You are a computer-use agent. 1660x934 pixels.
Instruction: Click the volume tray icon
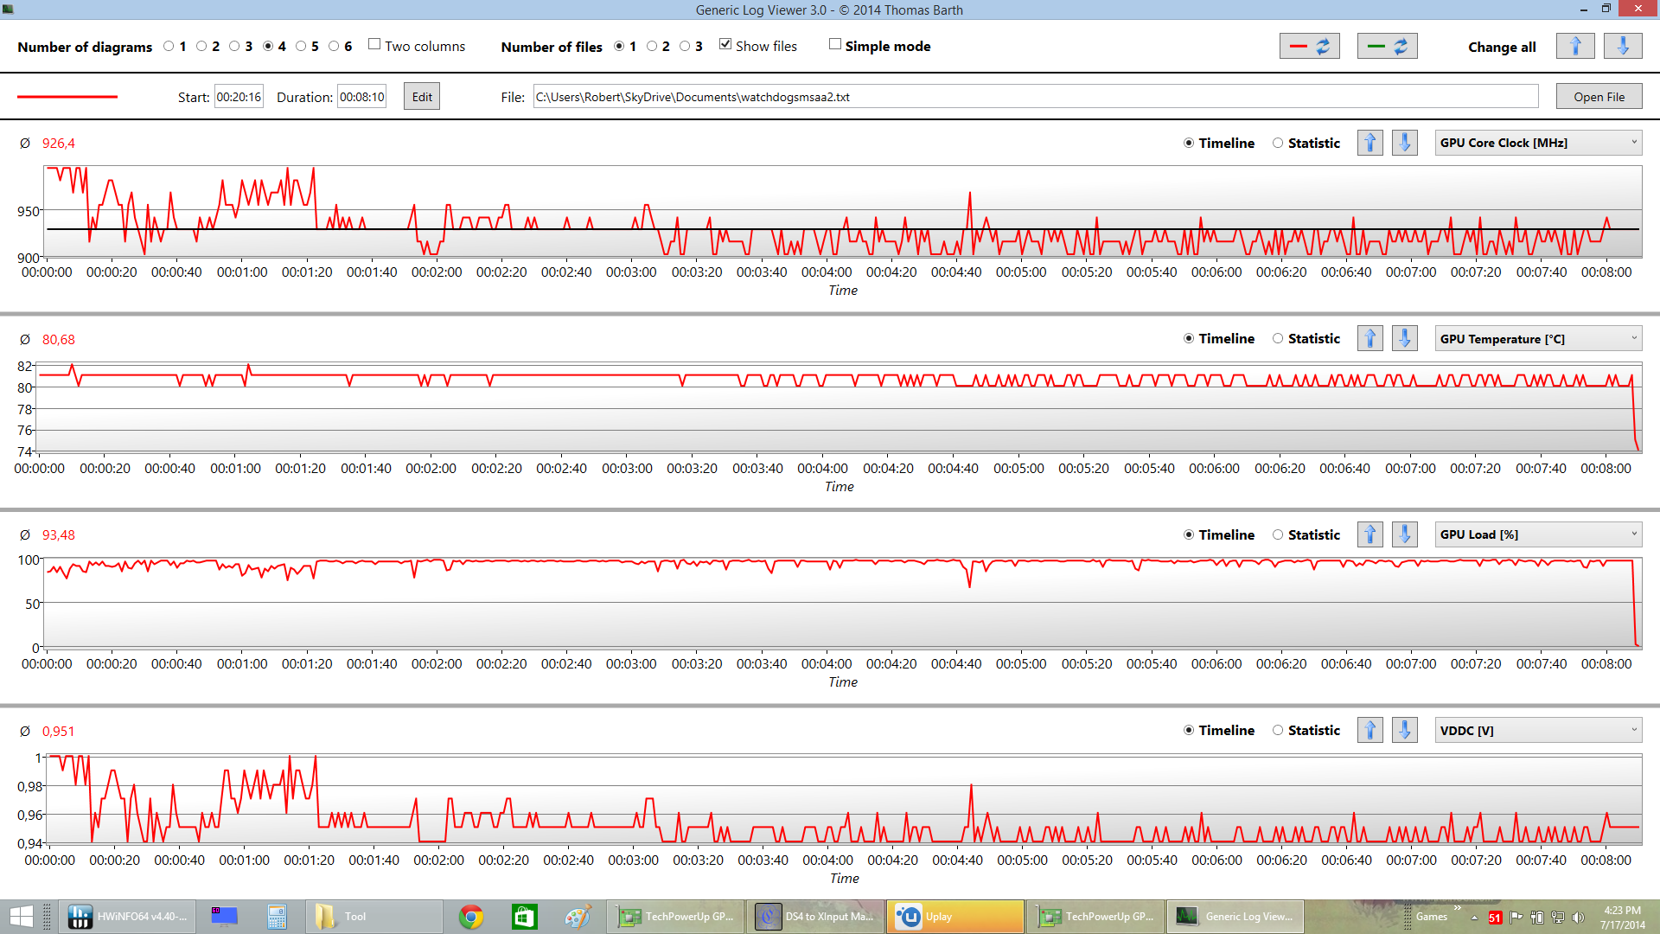(1578, 918)
